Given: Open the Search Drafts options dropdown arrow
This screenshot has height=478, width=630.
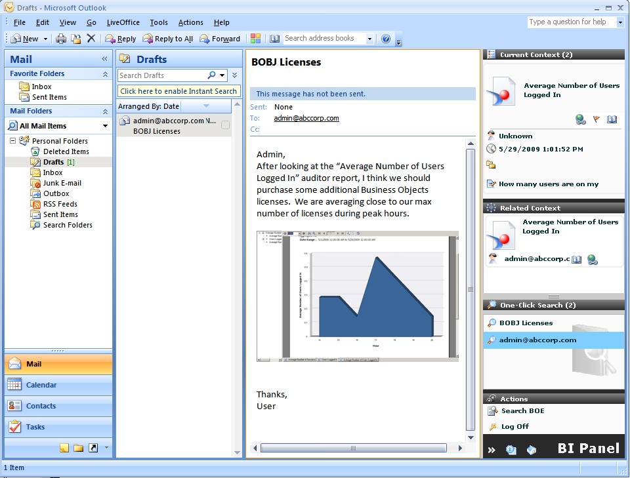Looking at the screenshot, I should point(222,75).
